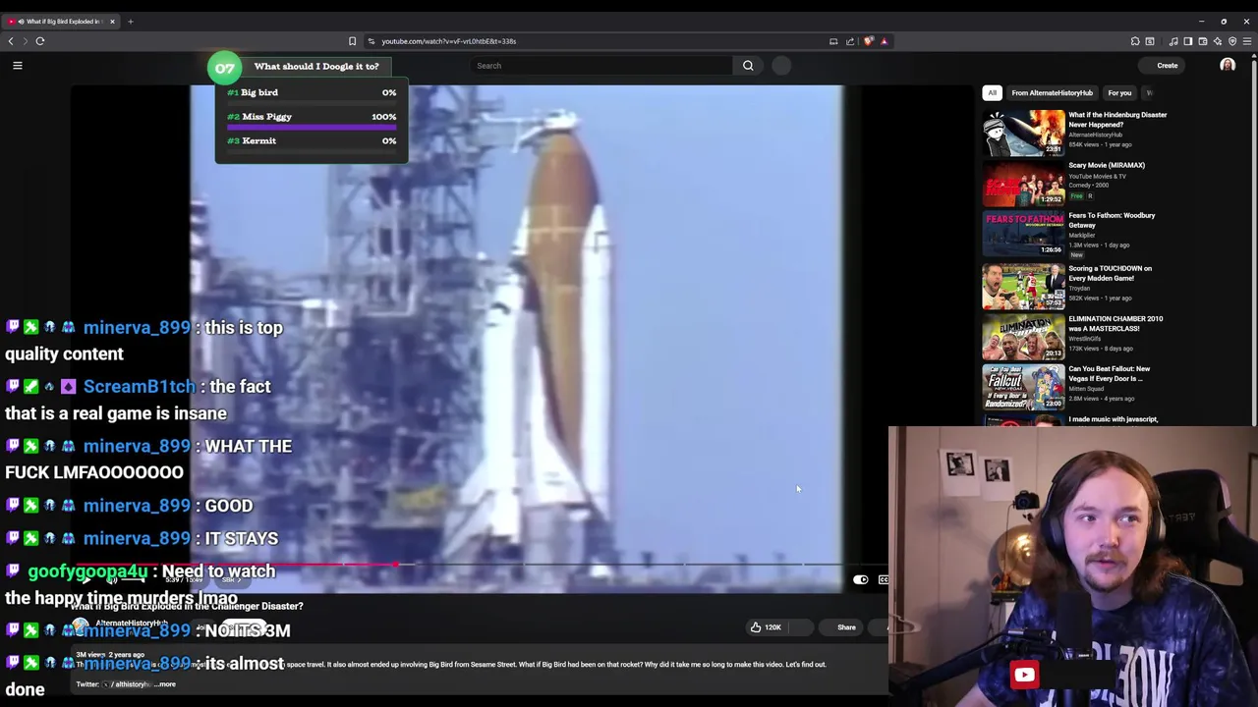Go back using the browser back arrow
This screenshot has height=707, width=1258.
[11, 41]
